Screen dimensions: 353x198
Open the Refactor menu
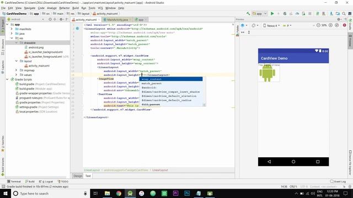tap(65, 8)
